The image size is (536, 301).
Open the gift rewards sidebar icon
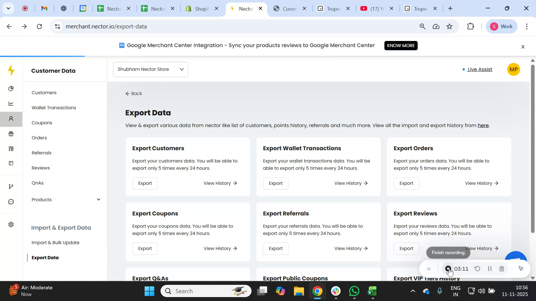[x=11, y=134]
